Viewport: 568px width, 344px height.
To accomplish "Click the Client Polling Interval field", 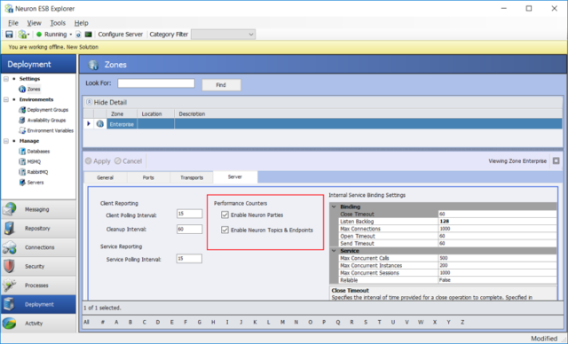I will (x=189, y=214).
